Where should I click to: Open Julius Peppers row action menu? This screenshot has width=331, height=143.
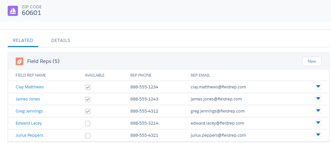click(318, 135)
